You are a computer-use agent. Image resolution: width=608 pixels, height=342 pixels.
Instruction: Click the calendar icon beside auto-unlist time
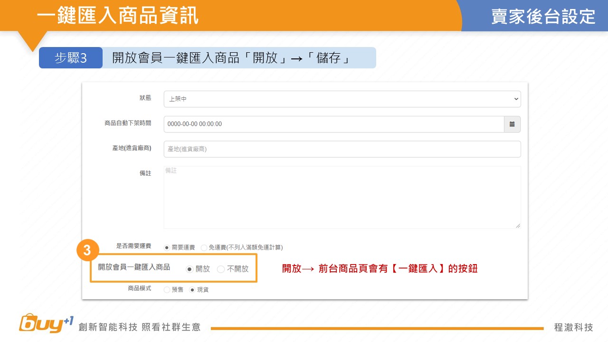[512, 124]
